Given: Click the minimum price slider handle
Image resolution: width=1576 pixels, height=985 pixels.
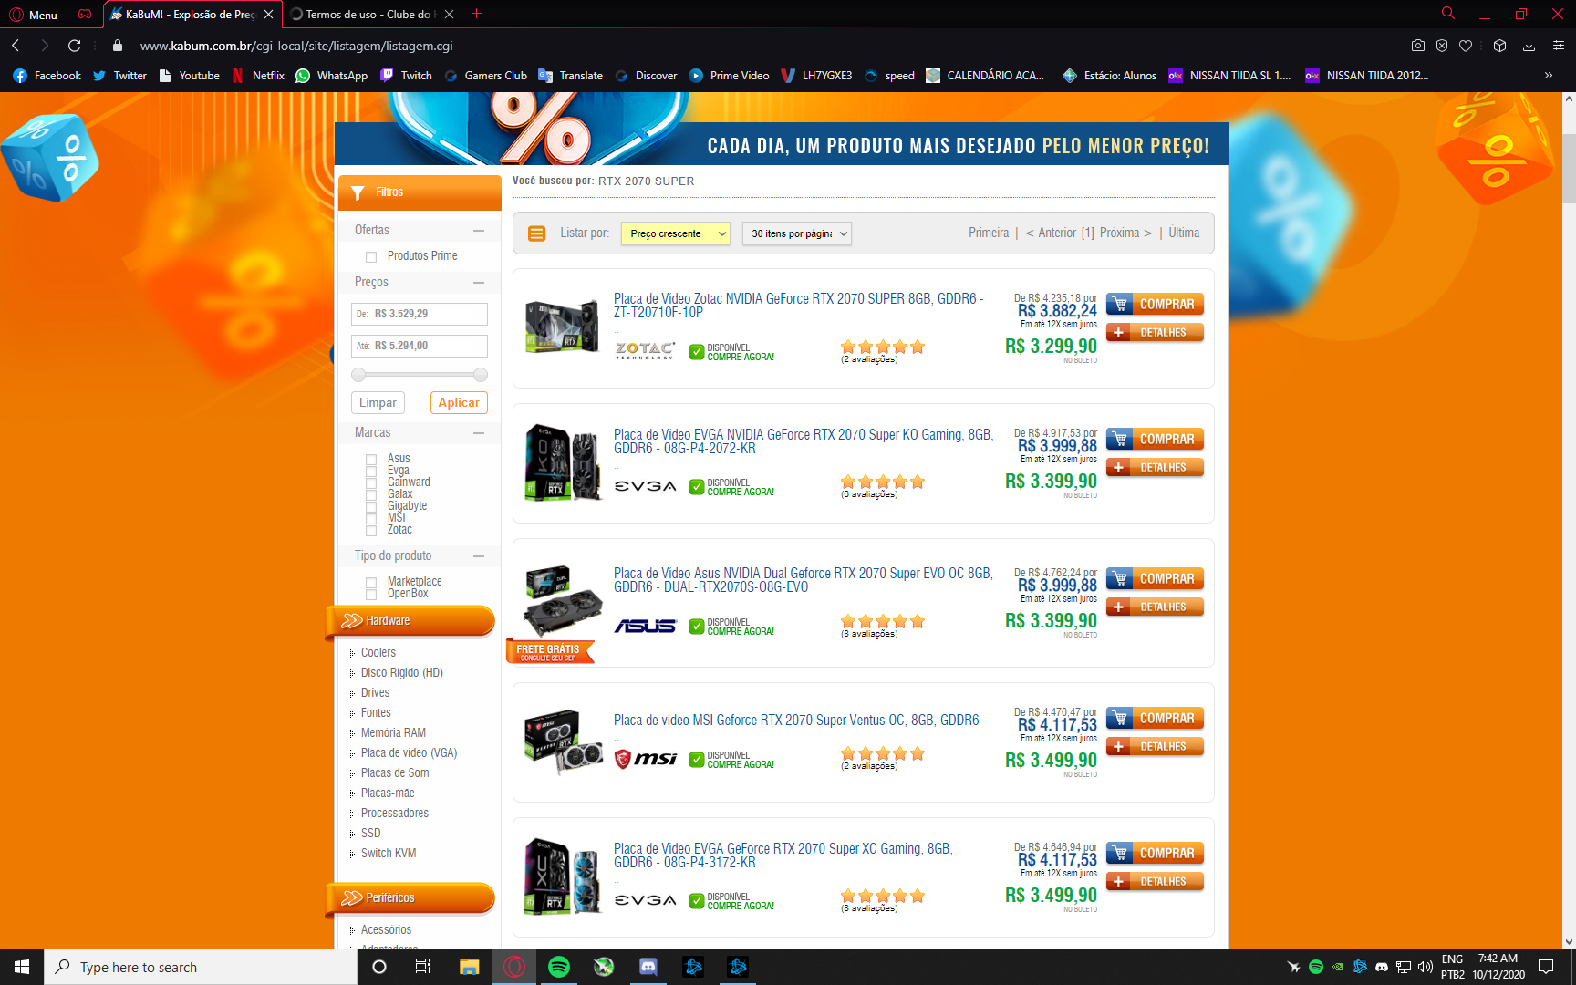Looking at the screenshot, I should pyautogui.click(x=358, y=375).
